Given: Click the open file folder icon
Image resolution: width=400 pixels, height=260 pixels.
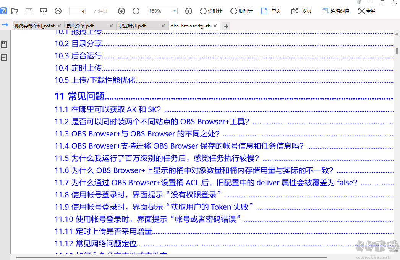Looking at the screenshot, I should [15, 11].
